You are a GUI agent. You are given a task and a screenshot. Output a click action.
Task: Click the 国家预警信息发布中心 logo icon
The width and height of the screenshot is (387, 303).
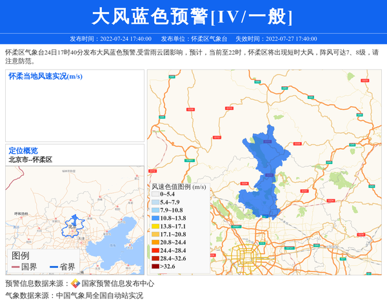[75, 284]
